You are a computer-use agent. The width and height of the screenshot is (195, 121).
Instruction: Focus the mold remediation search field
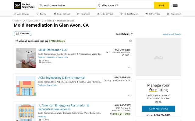coord(67,5)
